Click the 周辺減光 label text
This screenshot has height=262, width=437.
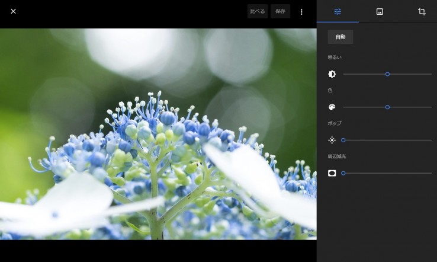click(x=337, y=156)
